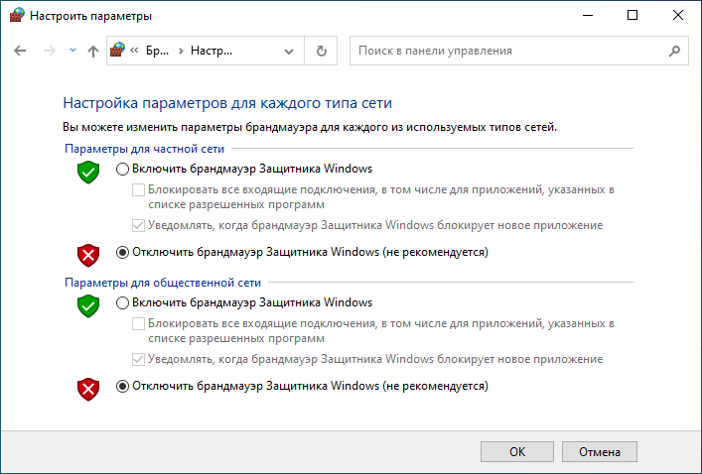This screenshot has height=474, width=702.
Task: Click green shield icon in public network section
Action: click(88, 305)
